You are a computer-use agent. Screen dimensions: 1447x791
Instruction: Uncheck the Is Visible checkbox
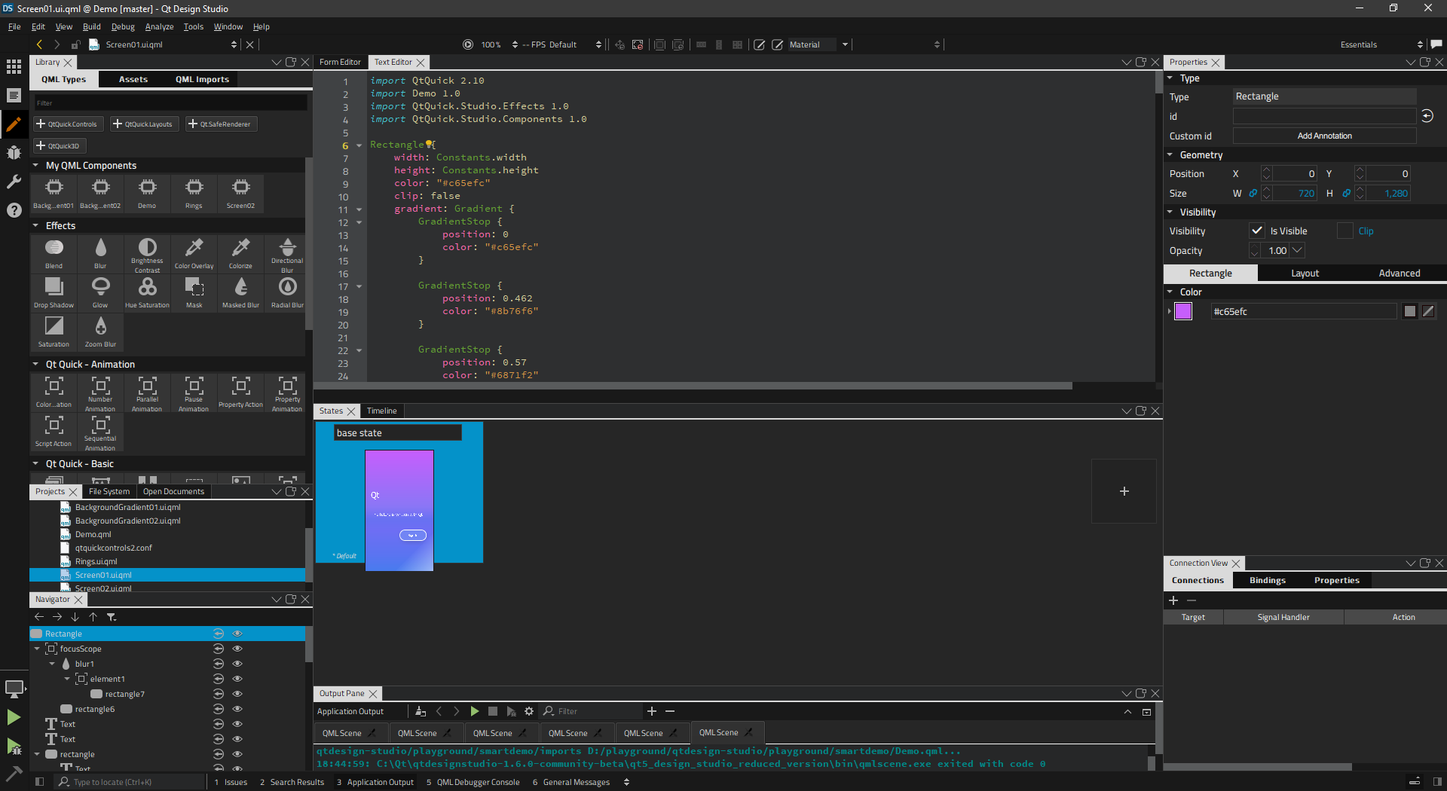coord(1257,231)
